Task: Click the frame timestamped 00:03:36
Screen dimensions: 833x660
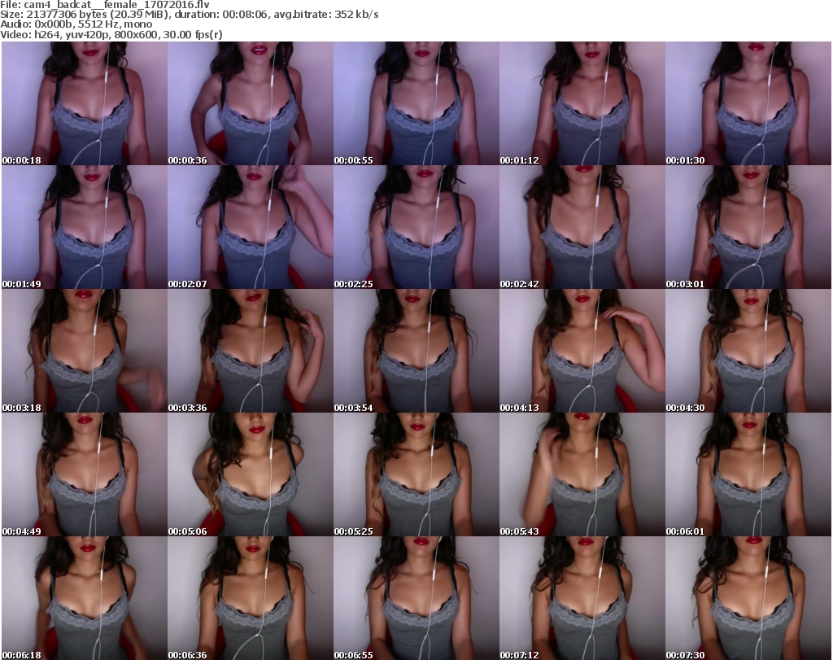Action: point(251,351)
